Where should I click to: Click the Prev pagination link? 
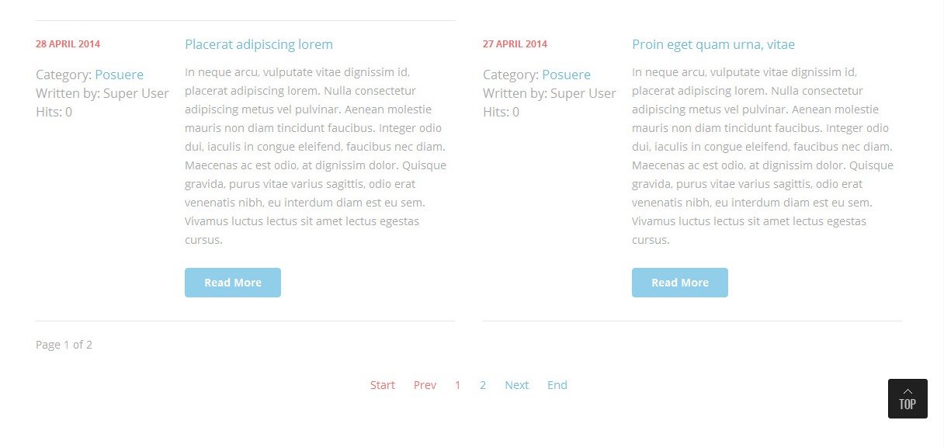pos(425,385)
